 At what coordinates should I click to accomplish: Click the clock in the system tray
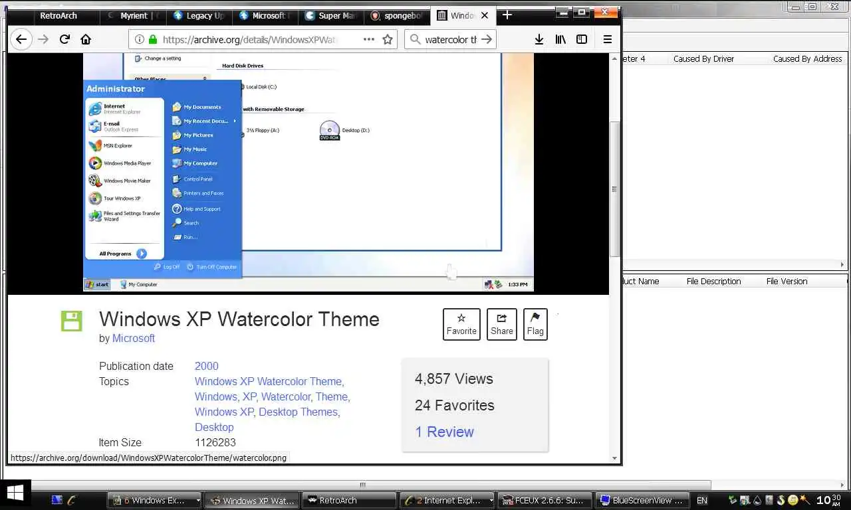click(x=830, y=499)
